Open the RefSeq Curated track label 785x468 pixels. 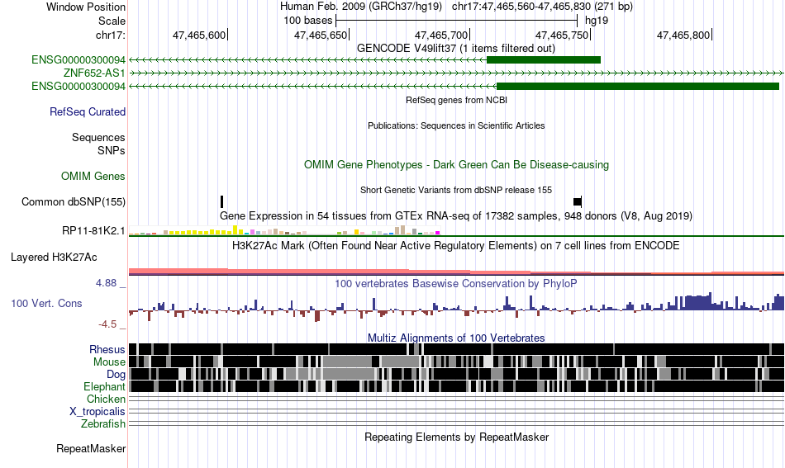[87, 112]
